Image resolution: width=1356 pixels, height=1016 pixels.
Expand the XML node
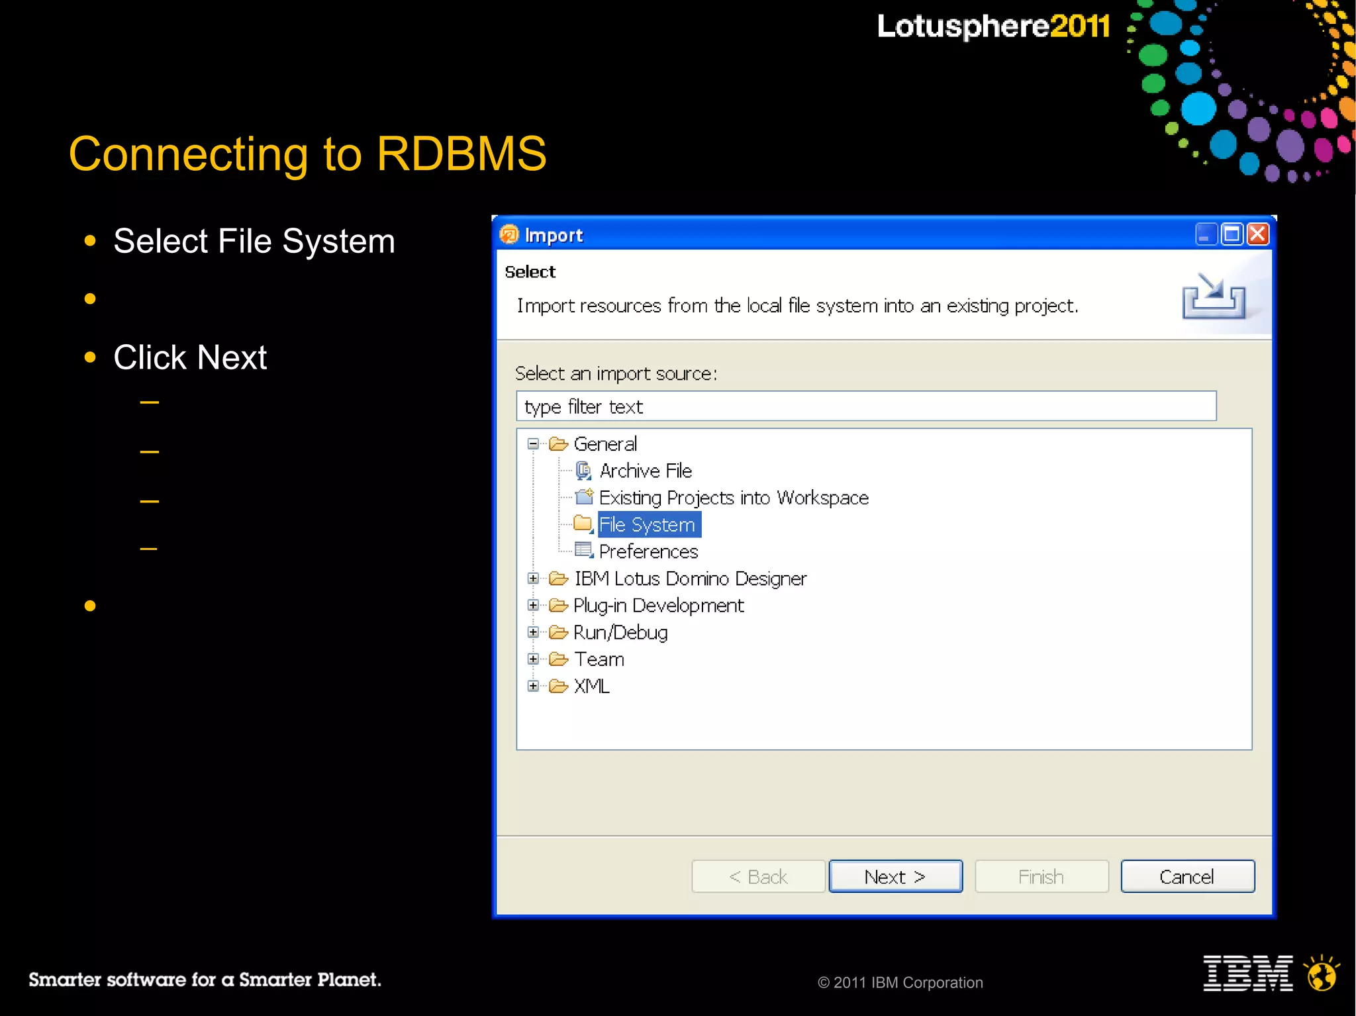tap(533, 686)
